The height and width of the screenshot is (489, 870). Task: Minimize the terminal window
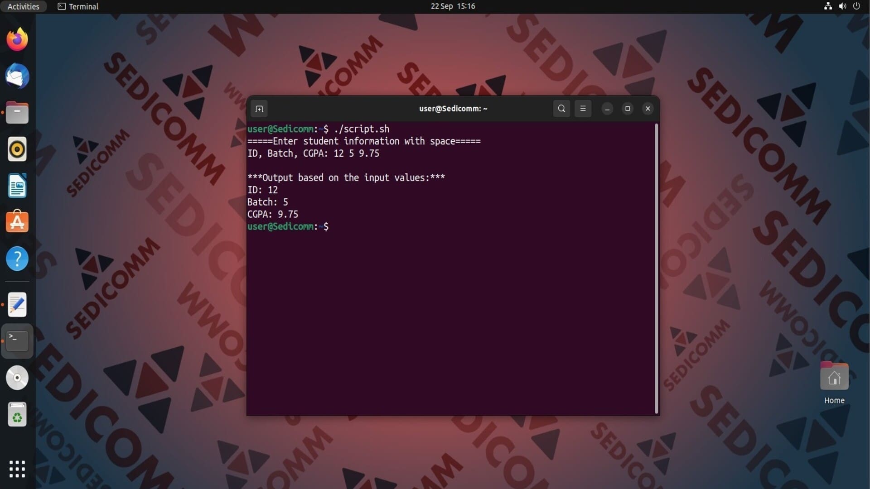click(607, 109)
